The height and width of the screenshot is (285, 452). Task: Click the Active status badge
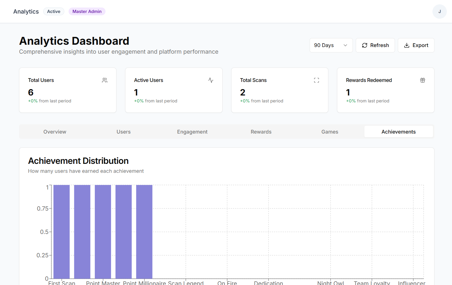click(x=54, y=12)
